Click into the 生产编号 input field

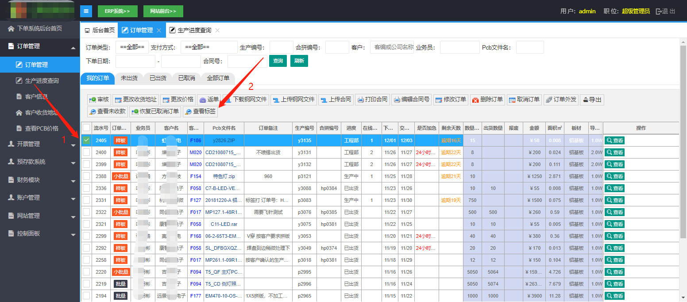[281, 47]
